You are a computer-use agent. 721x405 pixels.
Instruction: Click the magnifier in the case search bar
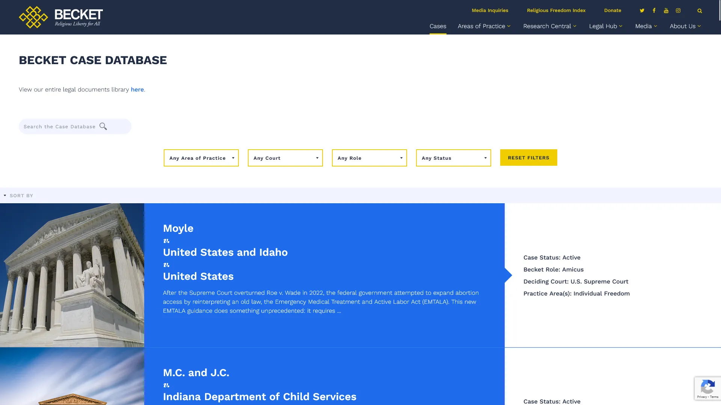click(103, 126)
